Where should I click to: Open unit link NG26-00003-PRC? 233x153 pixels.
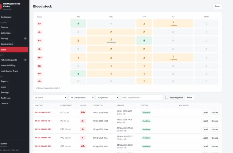click(x=43, y=138)
